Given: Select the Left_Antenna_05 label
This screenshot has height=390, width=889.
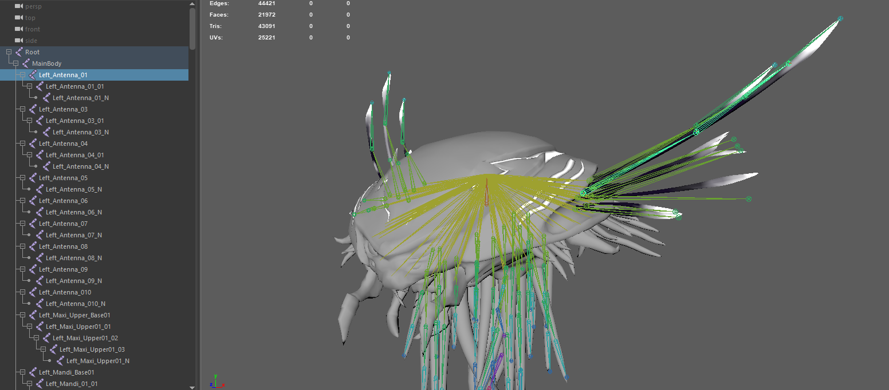Looking at the screenshot, I should 63,178.
